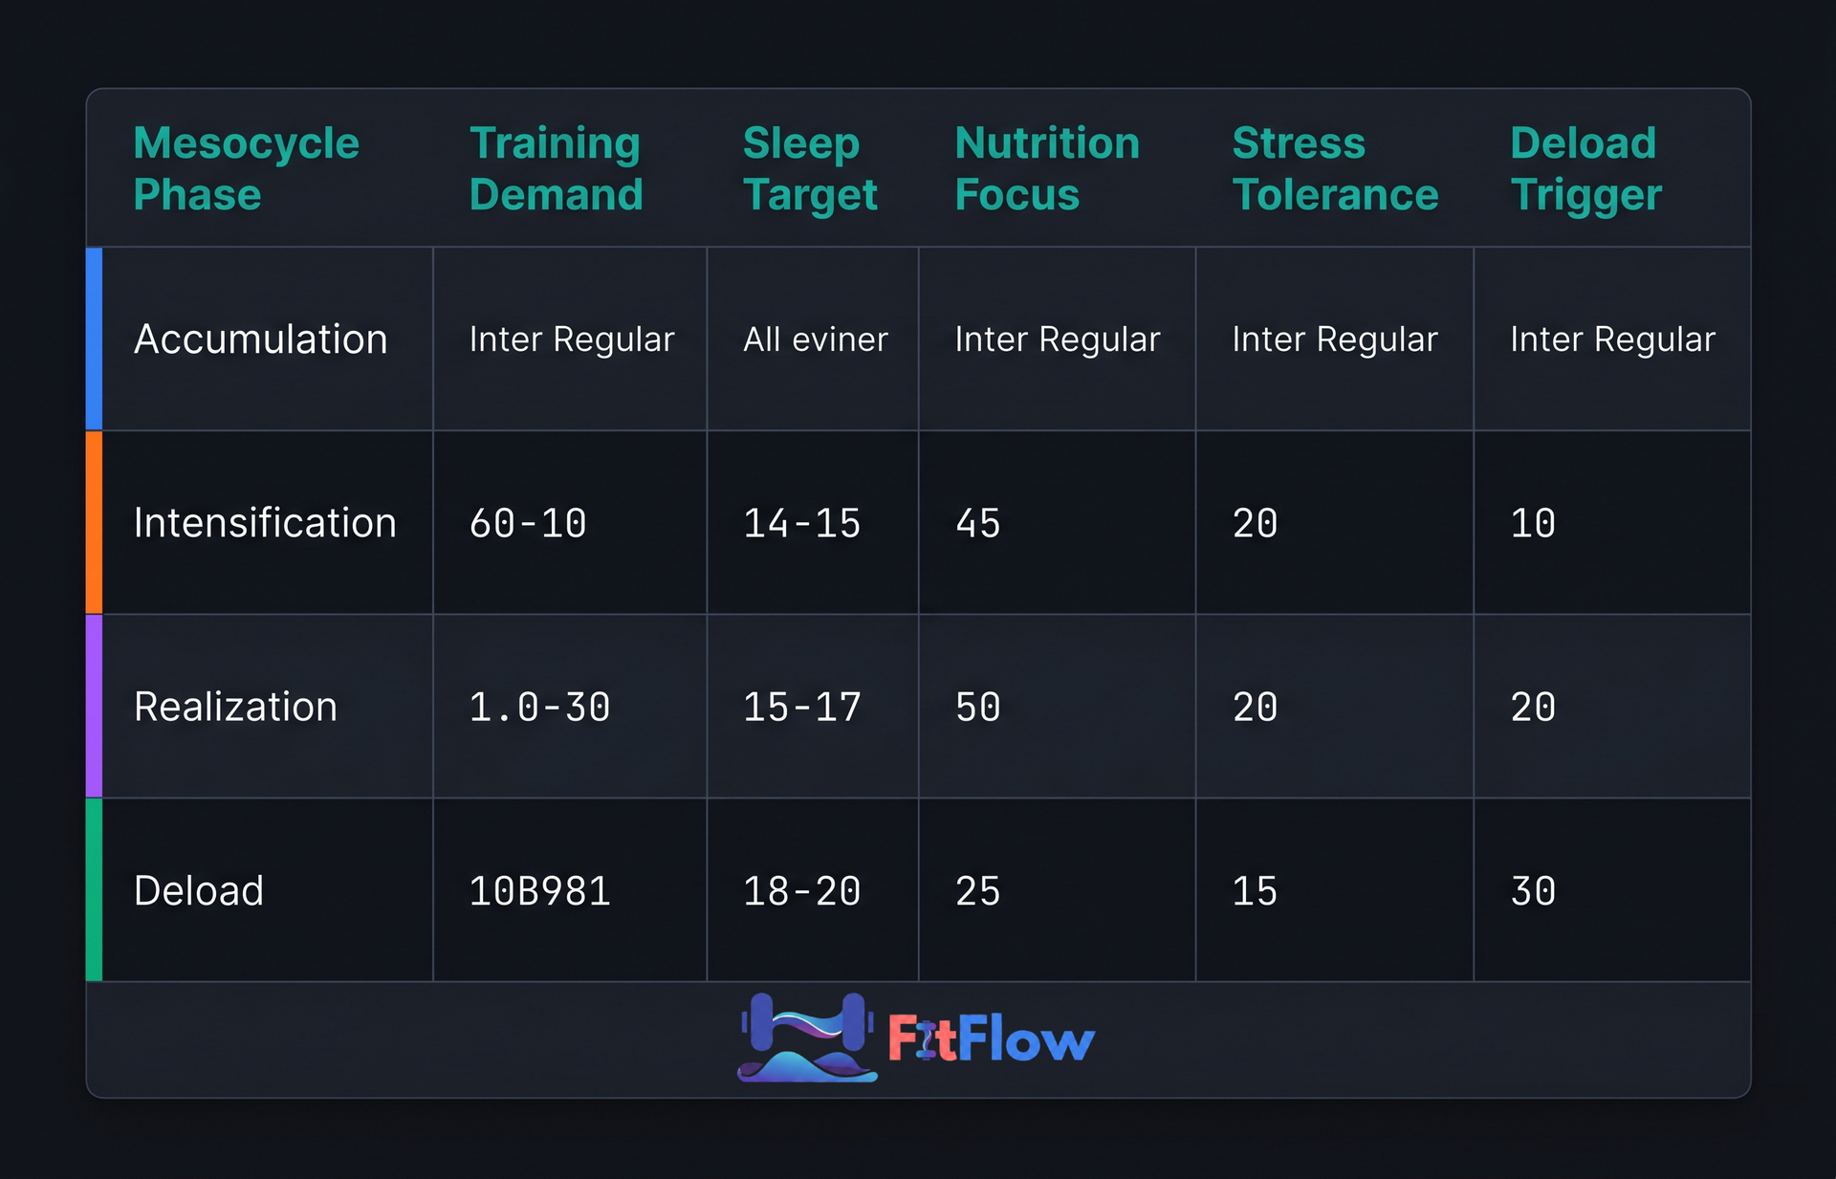Click Realization sleep target cell 15-17

[801, 707]
